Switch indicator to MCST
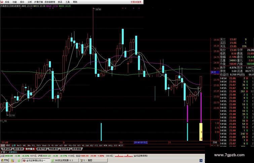254x163 pixels. tap(121, 145)
